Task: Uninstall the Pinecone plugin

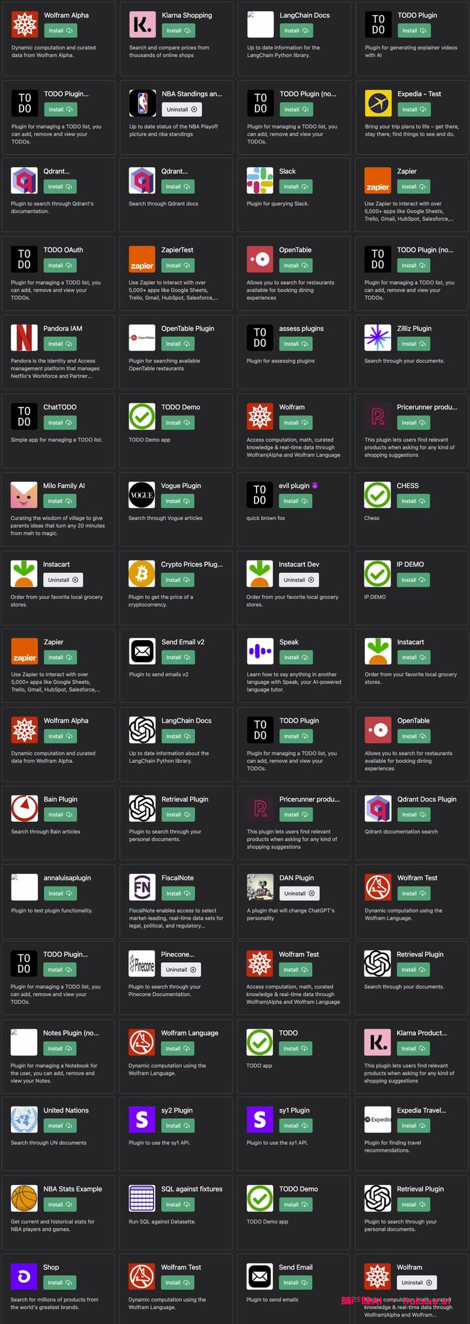Action: tap(180, 970)
